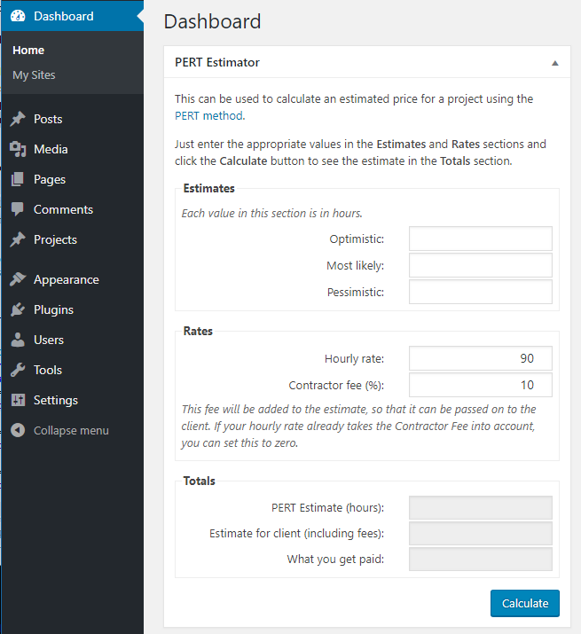
Task: Click the Appearance paintbrush icon
Action: [18, 279]
